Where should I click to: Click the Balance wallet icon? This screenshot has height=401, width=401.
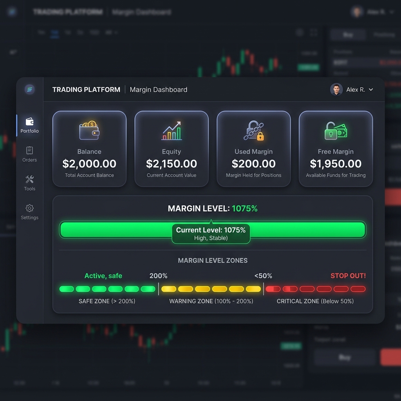coord(89,130)
